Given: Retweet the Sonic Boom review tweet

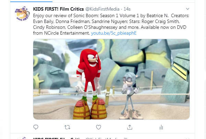Looking at the screenshot, I should [67, 127].
